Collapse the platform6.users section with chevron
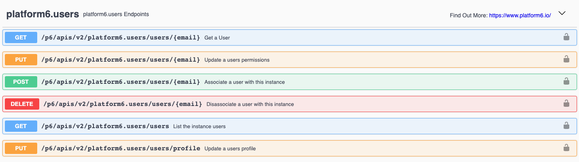The height and width of the screenshot is (162, 579). (x=562, y=13)
